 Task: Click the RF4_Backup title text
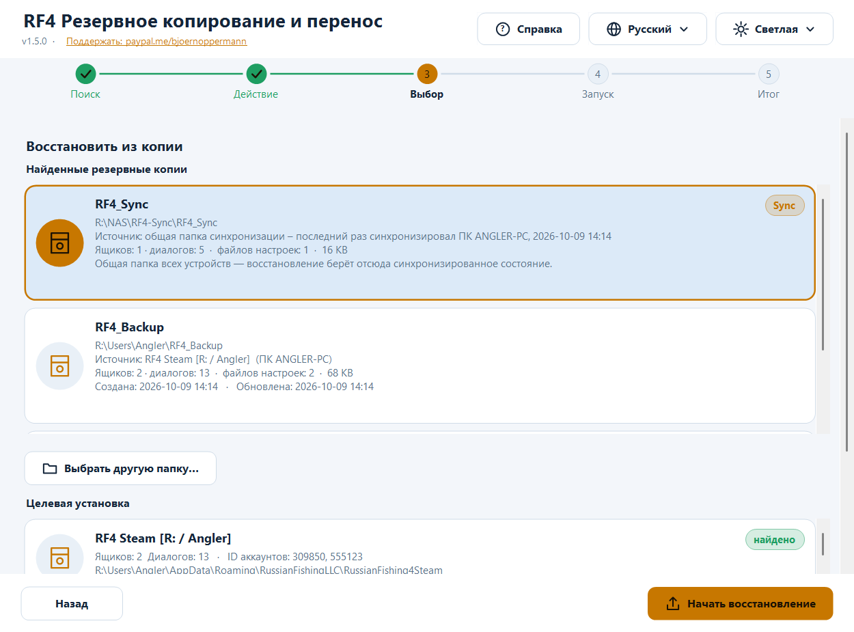click(130, 327)
